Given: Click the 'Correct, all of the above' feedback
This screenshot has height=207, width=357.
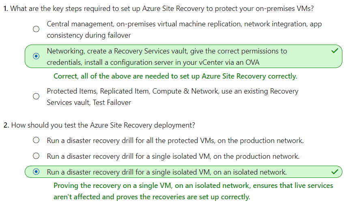Looking at the screenshot, I should (175, 76).
